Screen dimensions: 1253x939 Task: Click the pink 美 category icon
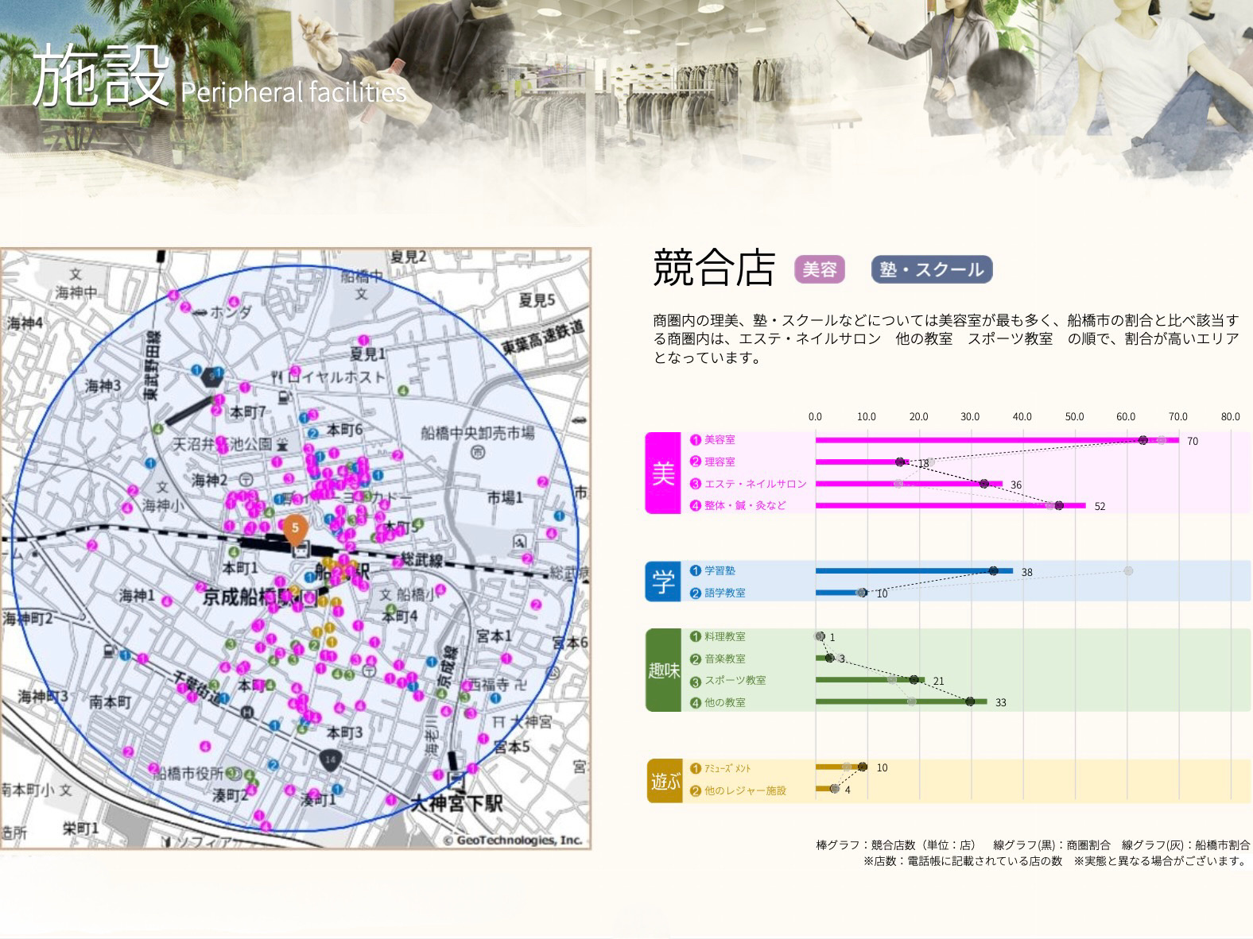[663, 473]
